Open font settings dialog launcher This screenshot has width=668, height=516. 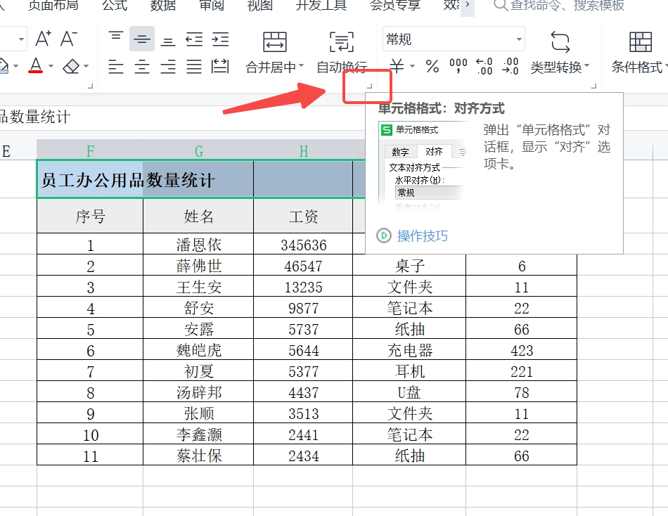(x=90, y=86)
